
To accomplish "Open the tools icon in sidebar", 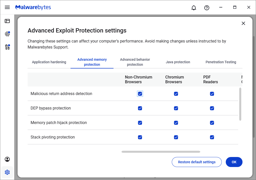I will [x=7, y=47].
